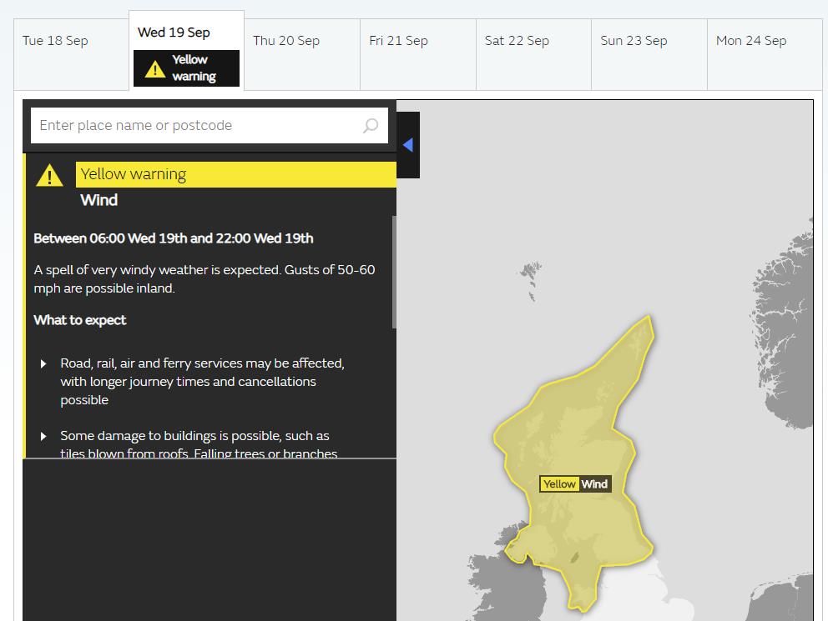Click the place name or postcode field
Screen dimensions: 828x621
point(196,126)
